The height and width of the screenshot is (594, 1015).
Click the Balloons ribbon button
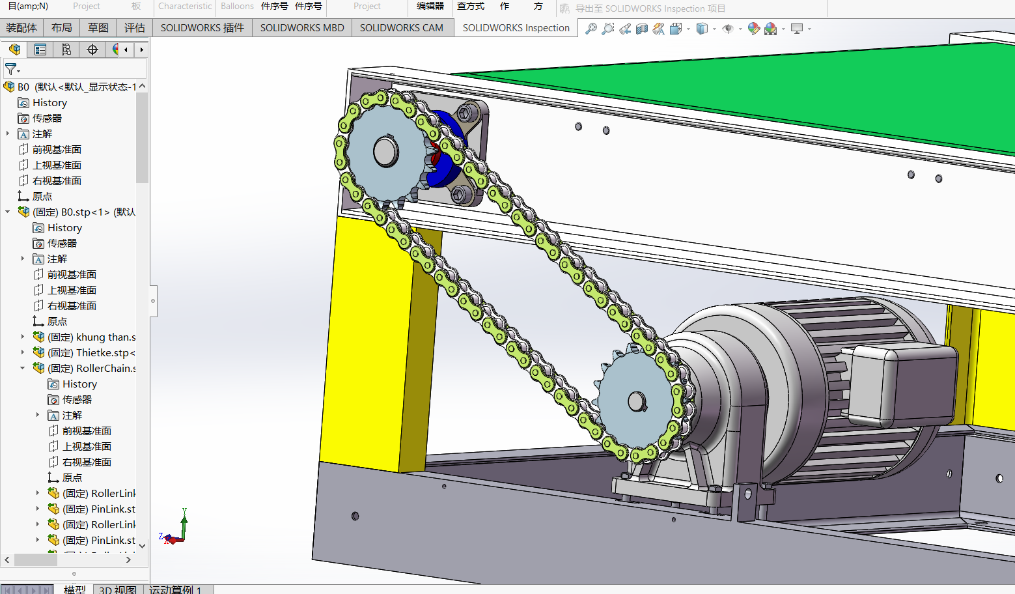coord(237,6)
